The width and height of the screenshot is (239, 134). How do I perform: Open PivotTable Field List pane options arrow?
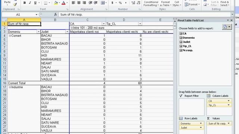(x=228, y=20)
